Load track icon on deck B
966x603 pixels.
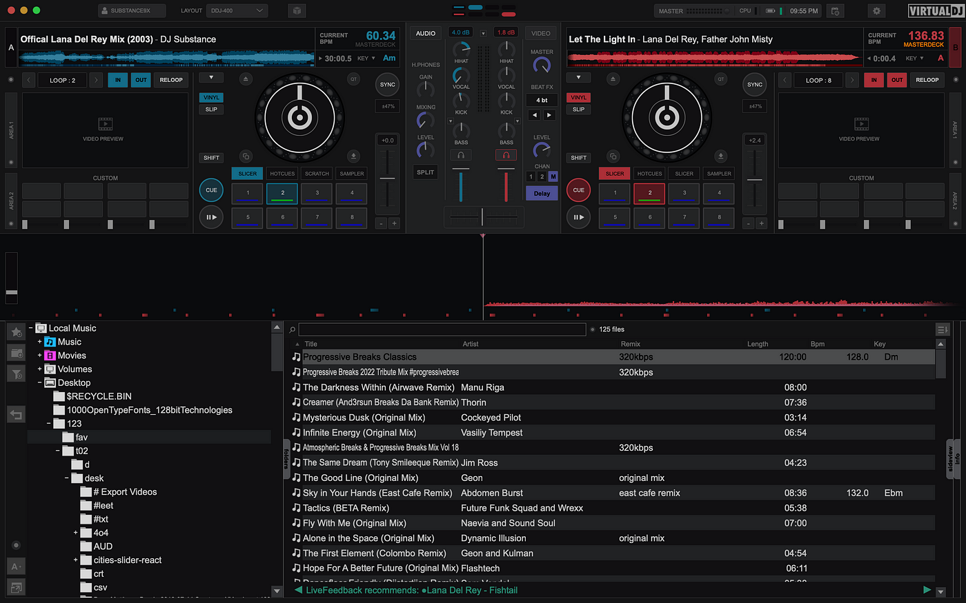720,156
